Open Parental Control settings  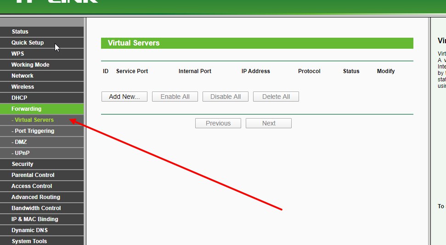pyautogui.click(x=42, y=175)
